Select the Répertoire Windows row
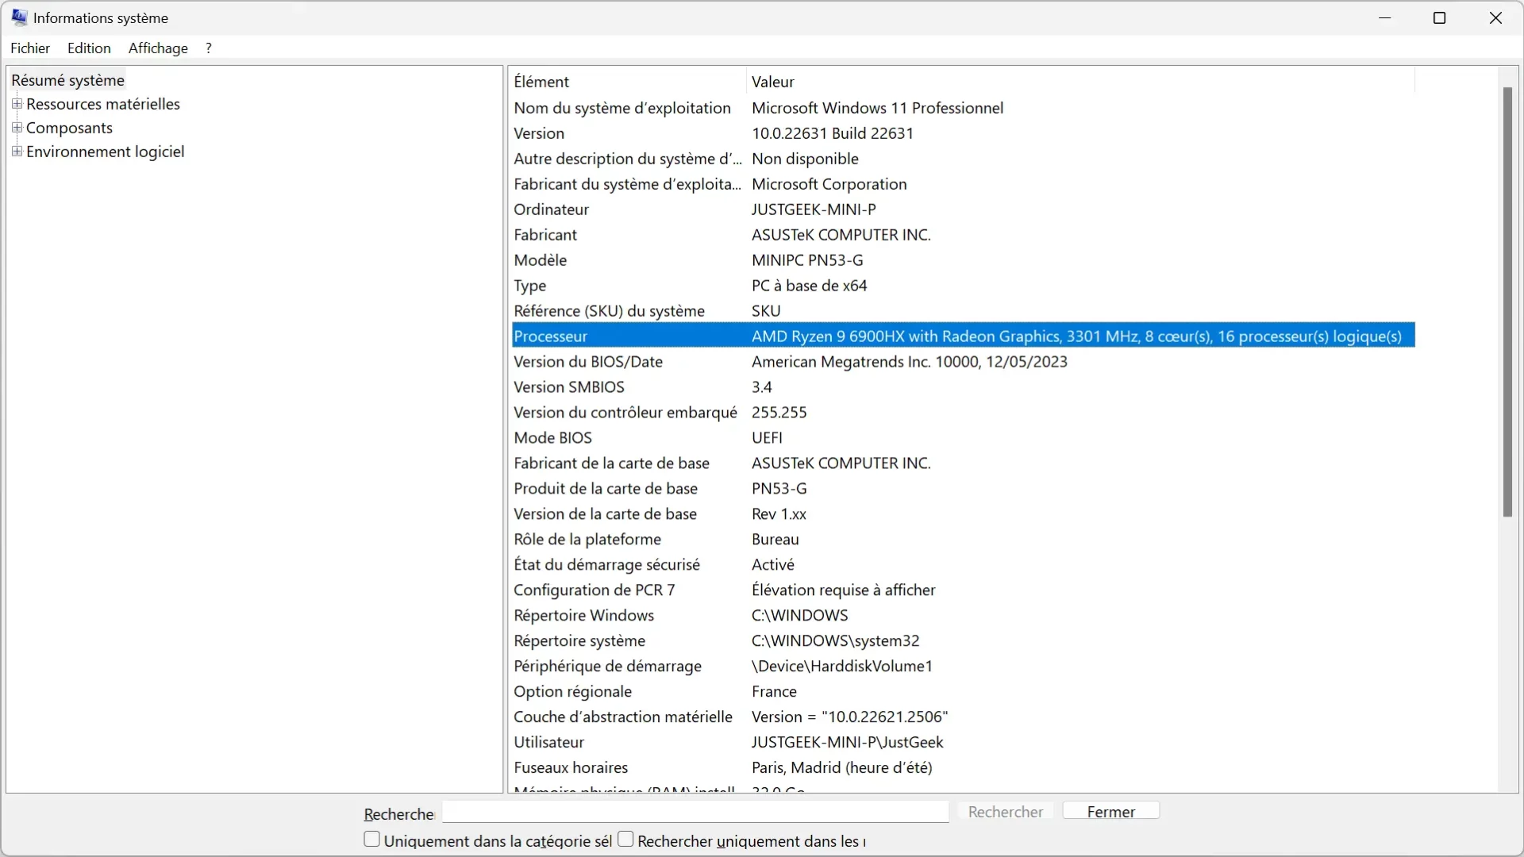The height and width of the screenshot is (857, 1524). (964, 616)
